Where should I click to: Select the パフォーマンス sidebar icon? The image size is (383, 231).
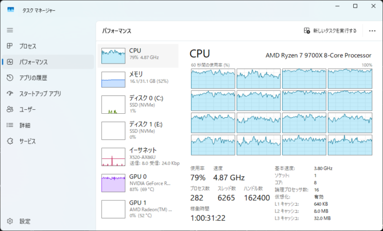point(10,62)
